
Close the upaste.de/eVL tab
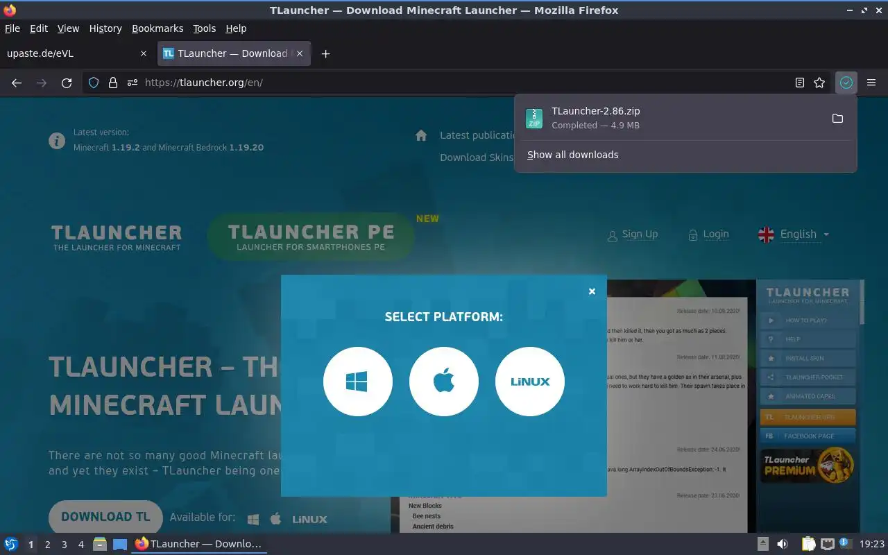point(144,53)
